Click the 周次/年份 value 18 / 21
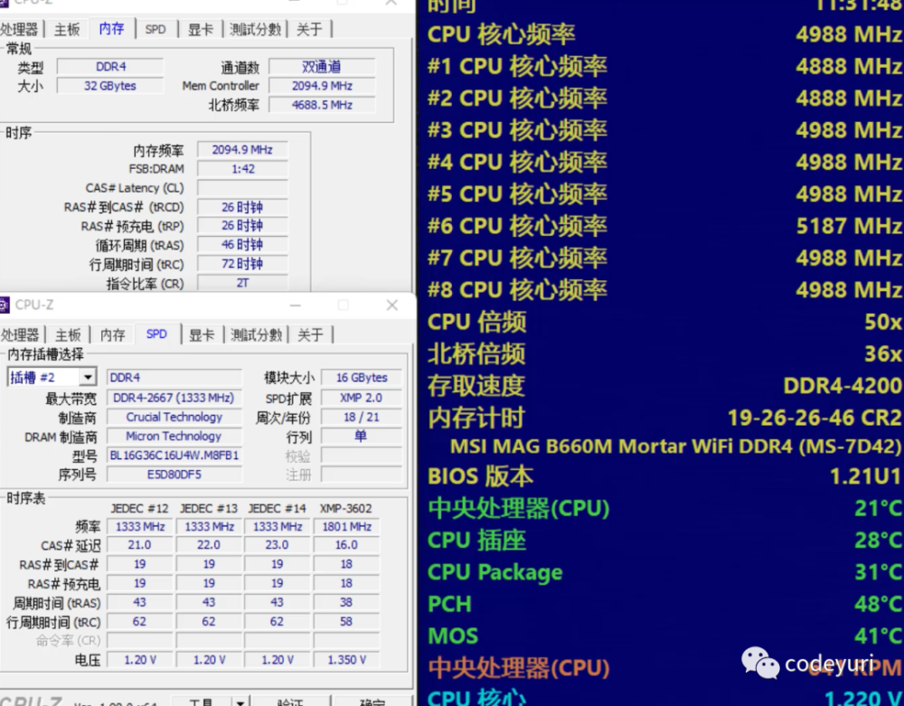The image size is (904, 706). pos(362,417)
